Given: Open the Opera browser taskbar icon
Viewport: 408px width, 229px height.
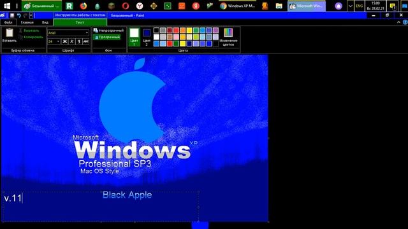Looking at the screenshot, I should pos(126,6).
